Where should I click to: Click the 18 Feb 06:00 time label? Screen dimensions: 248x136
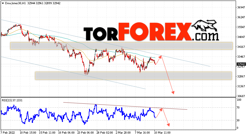tap(66, 132)
